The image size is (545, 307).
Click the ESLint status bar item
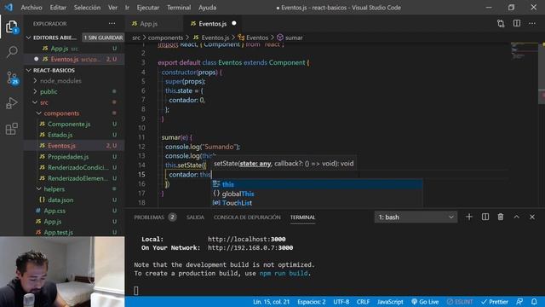point(460,302)
